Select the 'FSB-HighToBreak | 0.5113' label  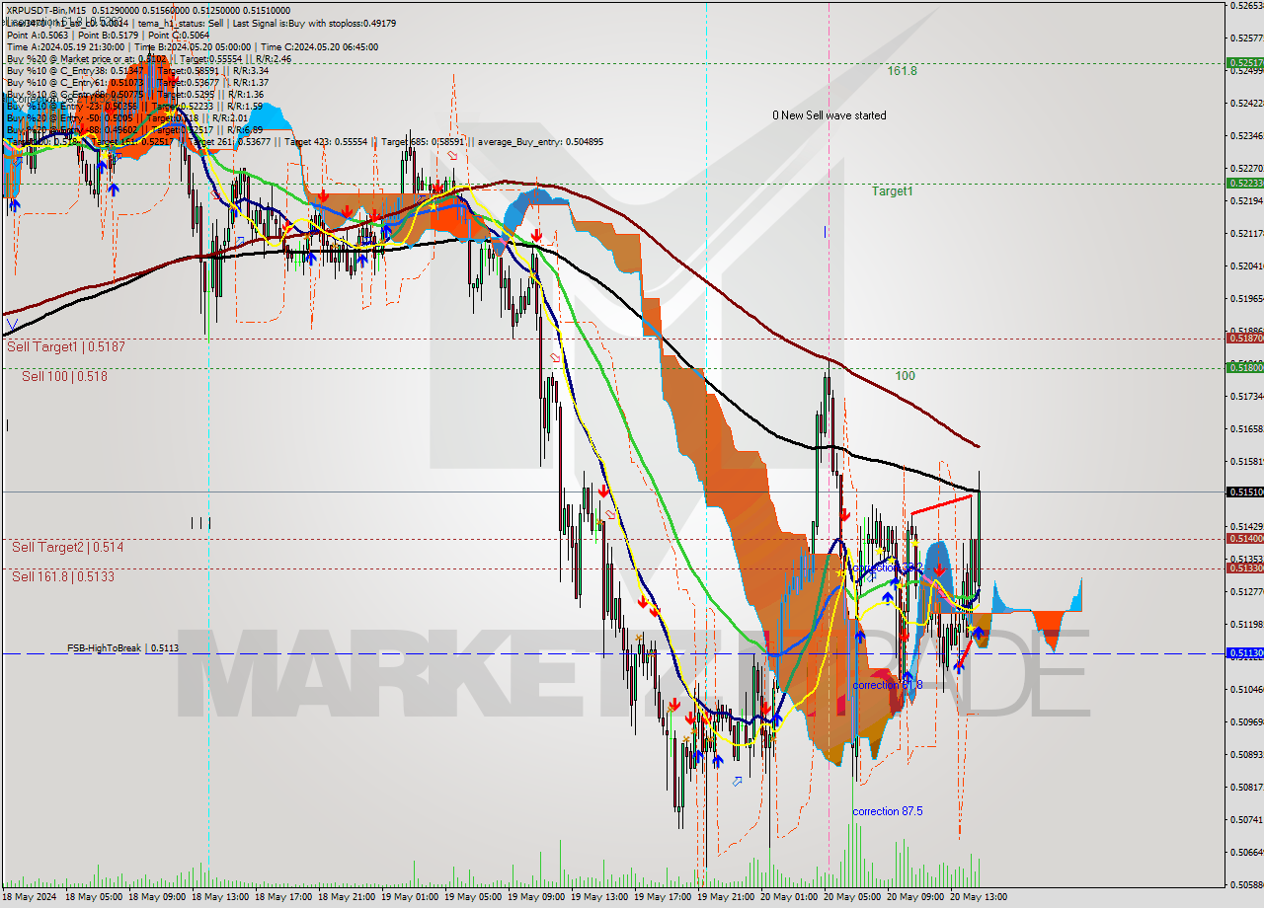coord(123,648)
